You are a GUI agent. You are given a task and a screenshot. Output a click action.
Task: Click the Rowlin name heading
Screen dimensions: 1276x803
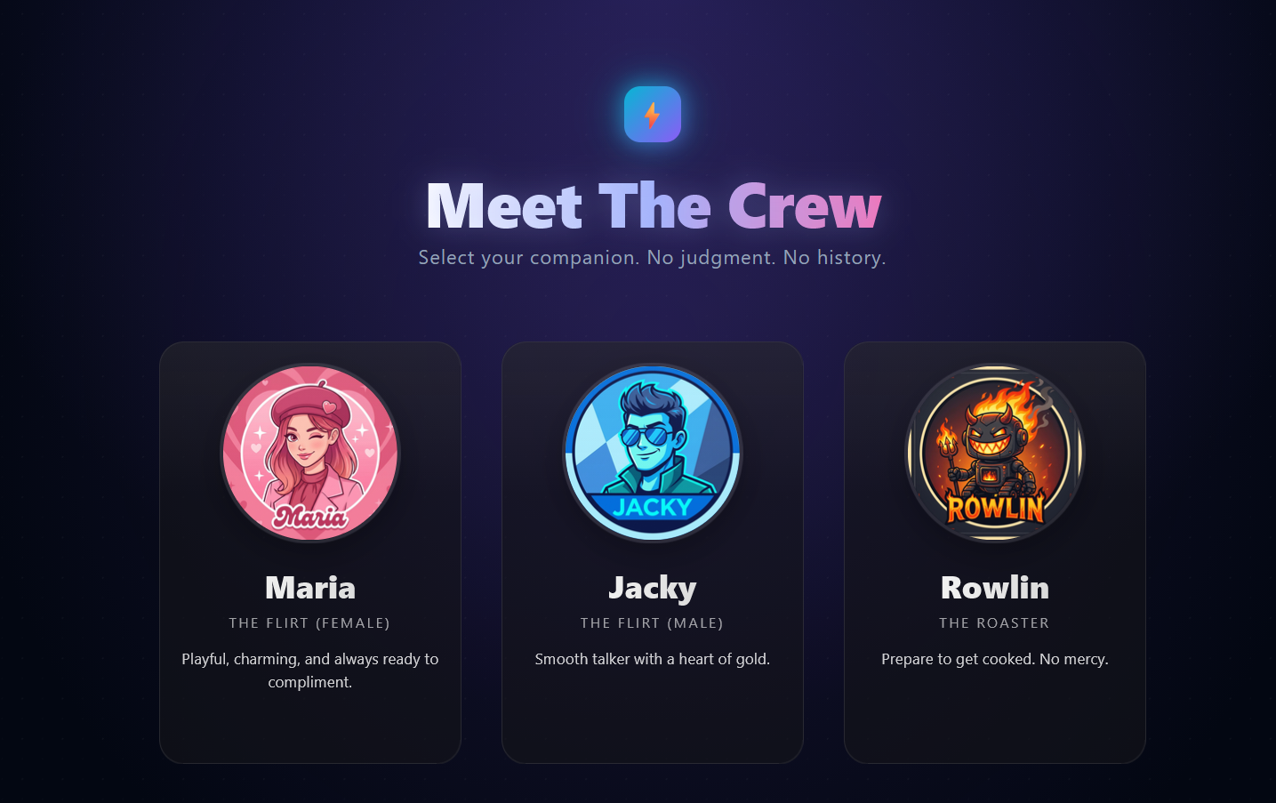pyautogui.click(x=995, y=588)
